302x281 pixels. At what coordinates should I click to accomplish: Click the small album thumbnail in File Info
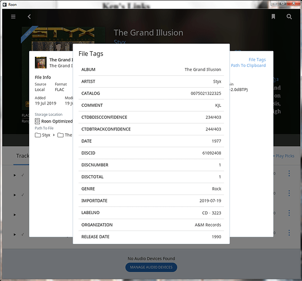pyautogui.click(x=40, y=62)
